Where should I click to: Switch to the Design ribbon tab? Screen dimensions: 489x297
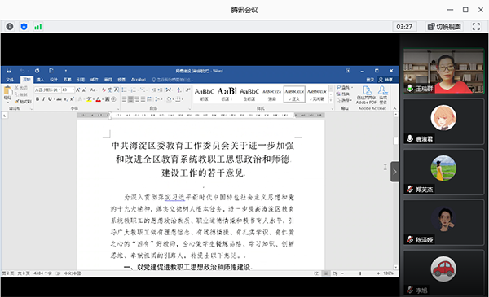(x=54, y=80)
